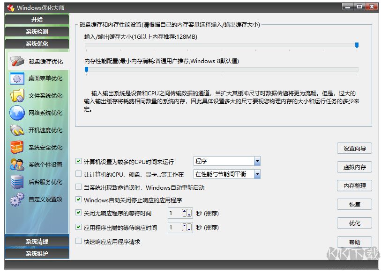Maximize the Windows优化大师 window
Viewport: 381px width, 271px height.
[359, 7]
